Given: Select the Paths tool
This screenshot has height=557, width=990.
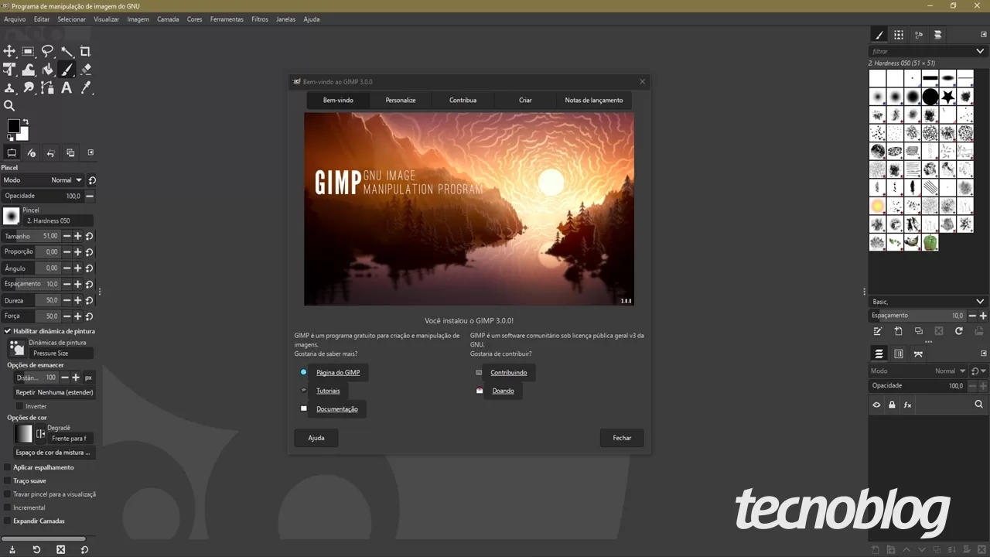Looking at the screenshot, I should click(x=48, y=88).
